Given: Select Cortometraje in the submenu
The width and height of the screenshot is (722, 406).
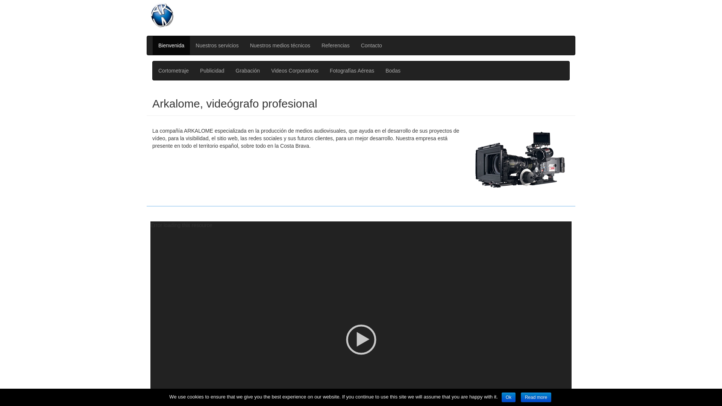Looking at the screenshot, I should tap(173, 71).
